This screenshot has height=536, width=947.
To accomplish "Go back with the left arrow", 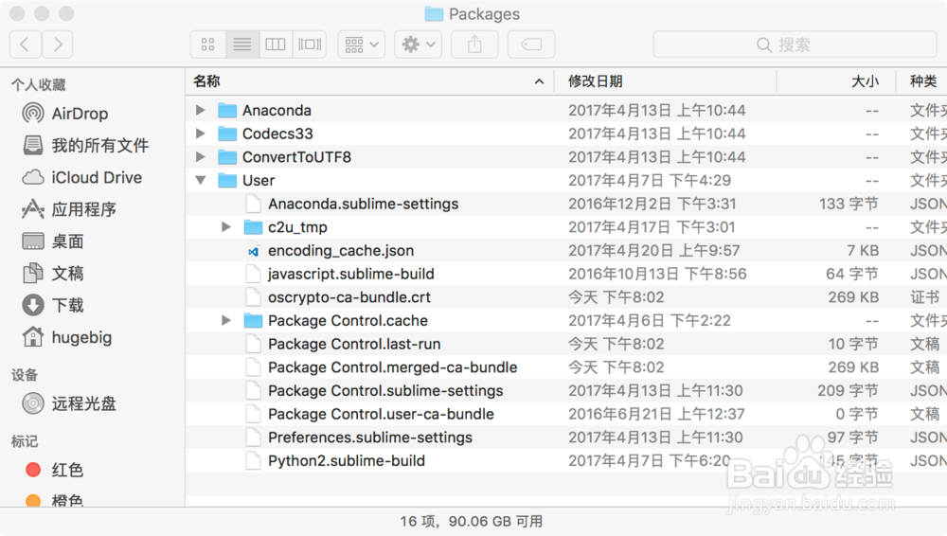I will 25,44.
